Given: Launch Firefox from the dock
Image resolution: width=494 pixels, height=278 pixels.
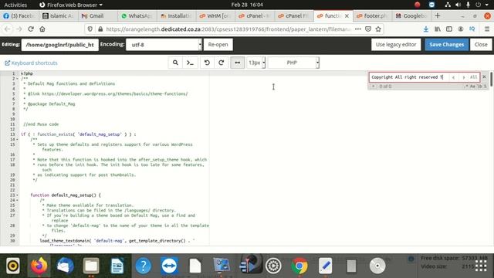Looking at the screenshot, I should (39, 266).
